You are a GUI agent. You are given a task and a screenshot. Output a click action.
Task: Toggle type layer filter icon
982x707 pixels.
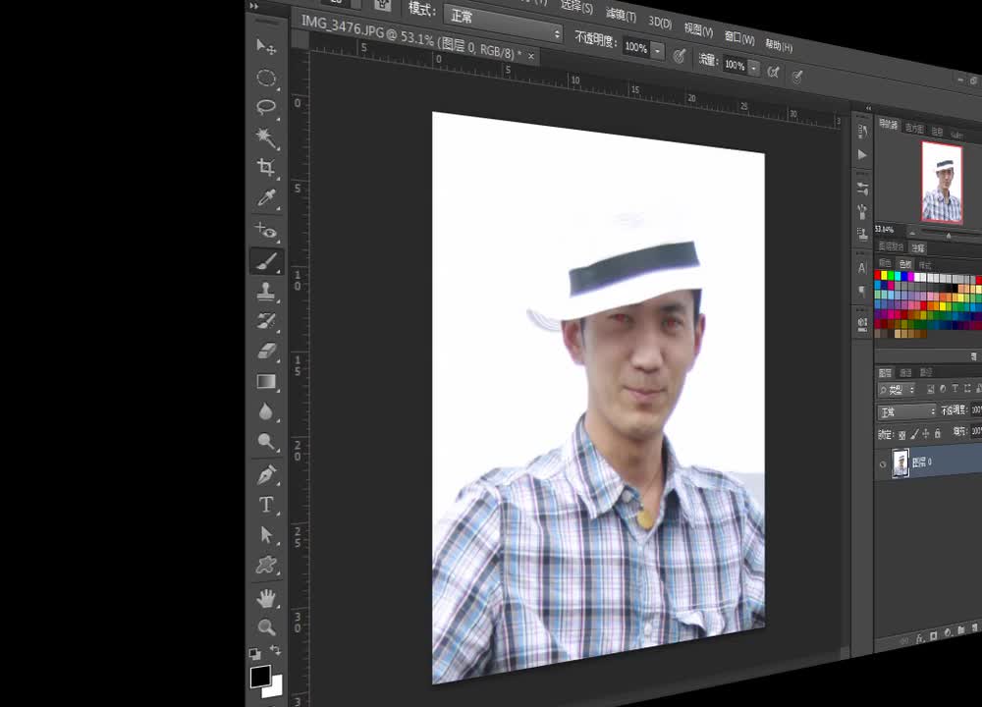pyautogui.click(x=955, y=389)
